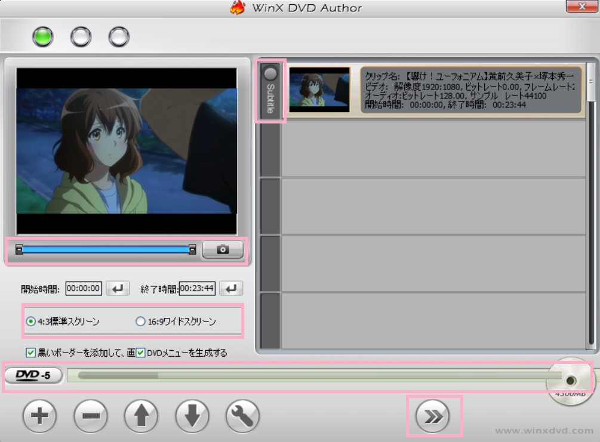Toggle the add black border checkbox
600x442 pixels.
(x=30, y=353)
